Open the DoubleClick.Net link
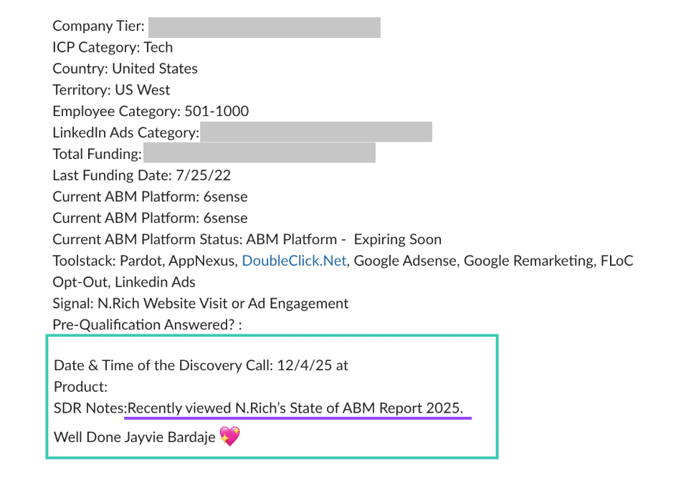Viewport: 681px width, 492px height. click(x=294, y=261)
